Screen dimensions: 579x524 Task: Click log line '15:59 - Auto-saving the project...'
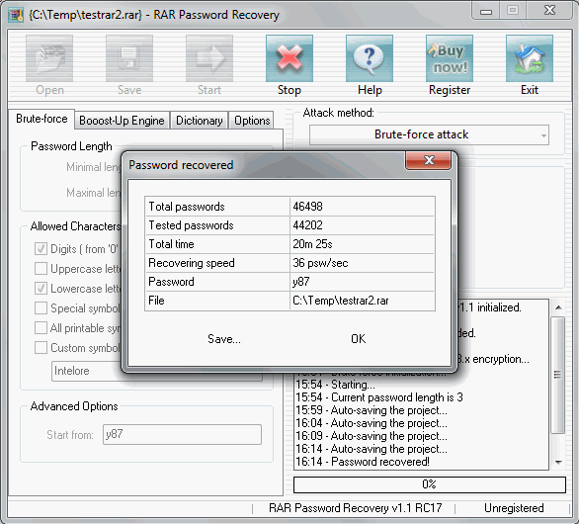pos(372,410)
